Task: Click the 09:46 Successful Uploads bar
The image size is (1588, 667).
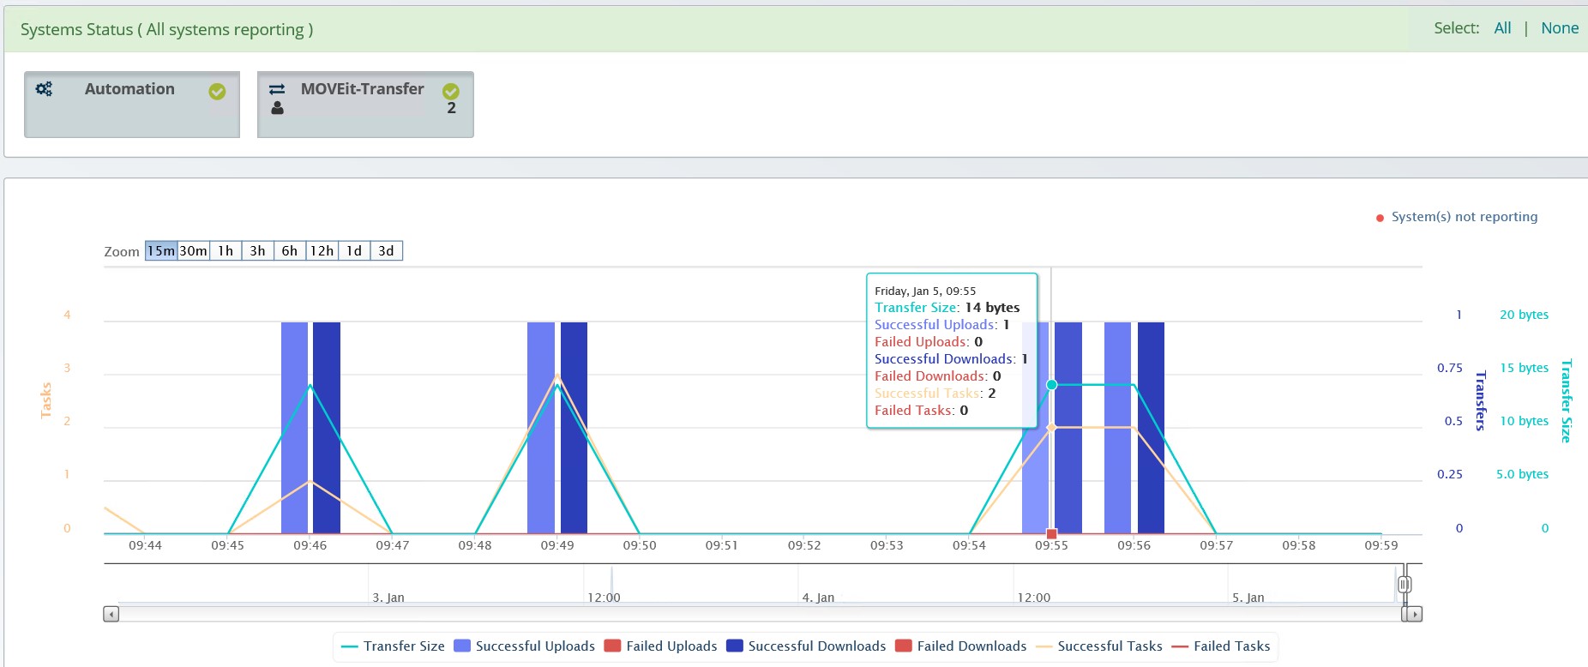Action: (x=294, y=428)
